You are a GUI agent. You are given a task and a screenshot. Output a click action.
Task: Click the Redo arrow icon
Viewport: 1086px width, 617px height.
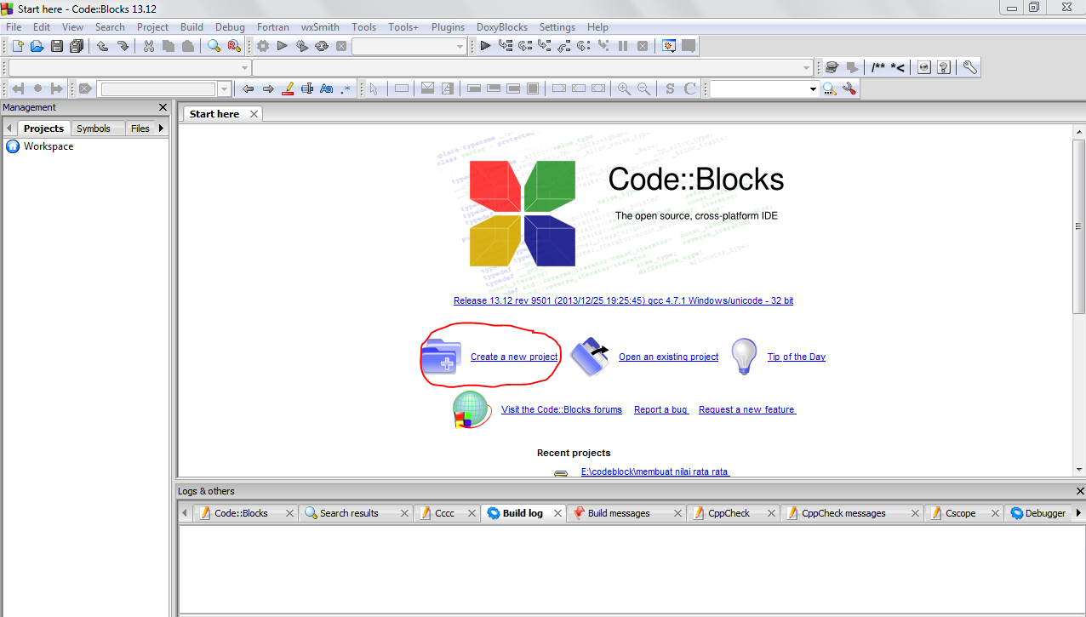pos(123,46)
